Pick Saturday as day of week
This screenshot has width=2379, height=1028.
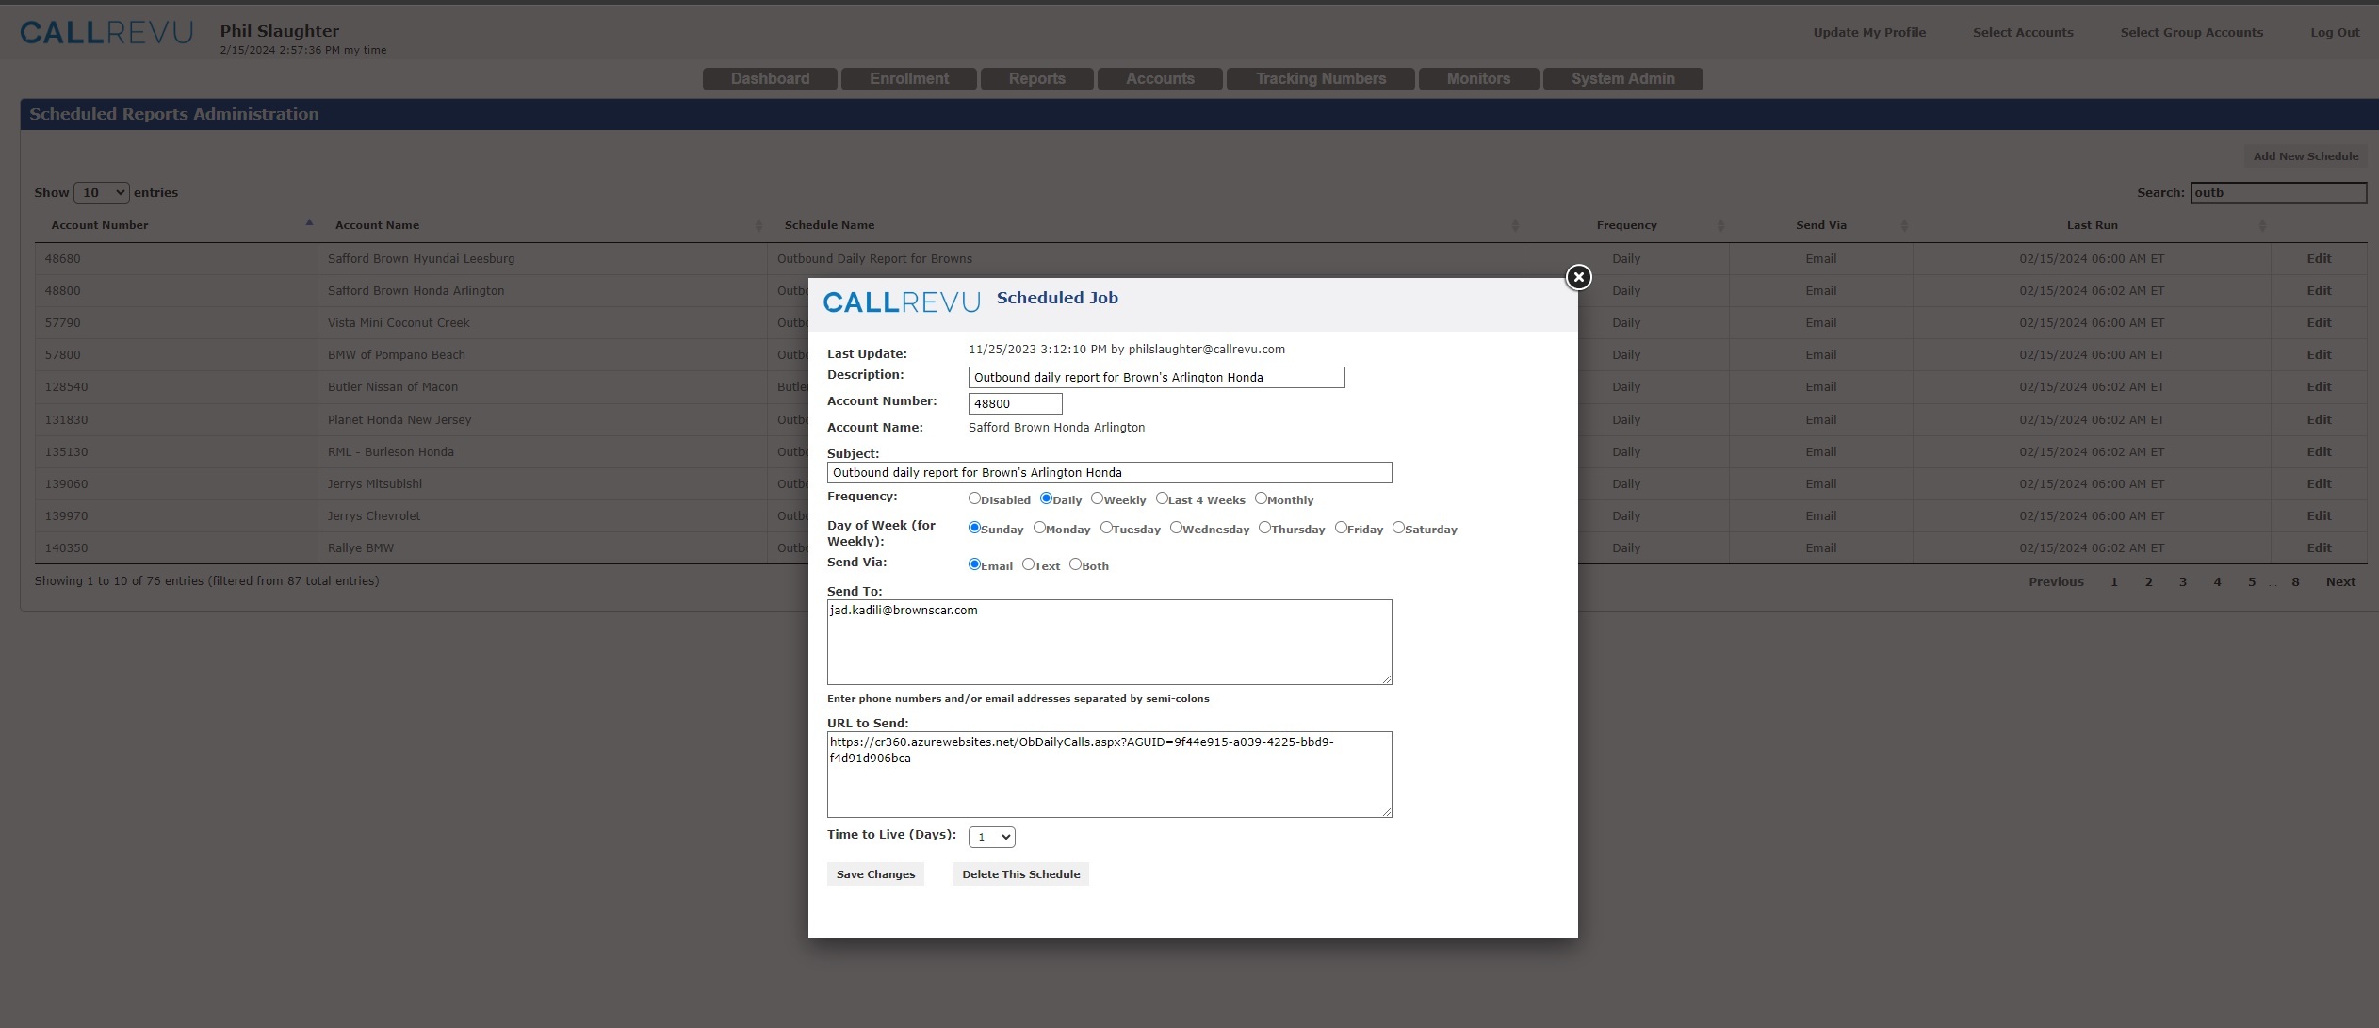(1398, 528)
